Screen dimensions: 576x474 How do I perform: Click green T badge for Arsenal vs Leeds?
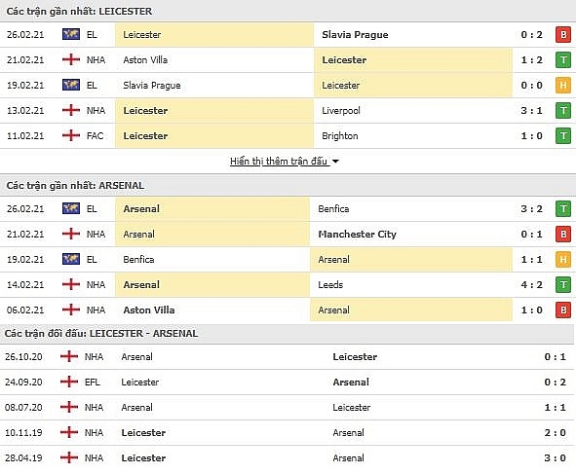pyautogui.click(x=563, y=285)
